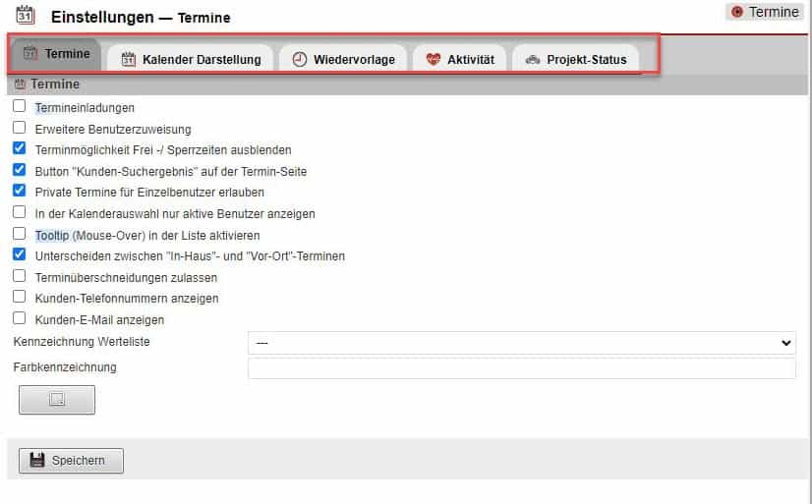Enable Terminüberschneidungen zulassen checkbox
This screenshot has width=812, height=504.
click(x=19, y=277)
